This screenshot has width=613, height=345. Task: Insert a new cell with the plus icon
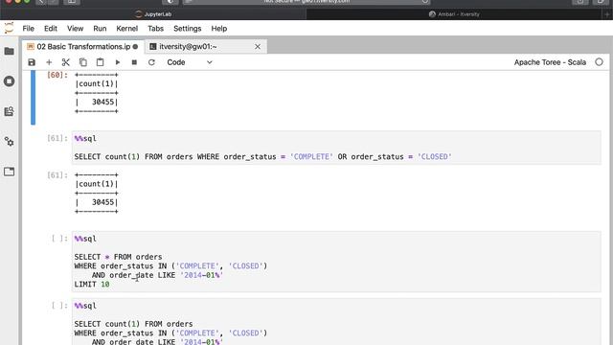pos(49,62)
